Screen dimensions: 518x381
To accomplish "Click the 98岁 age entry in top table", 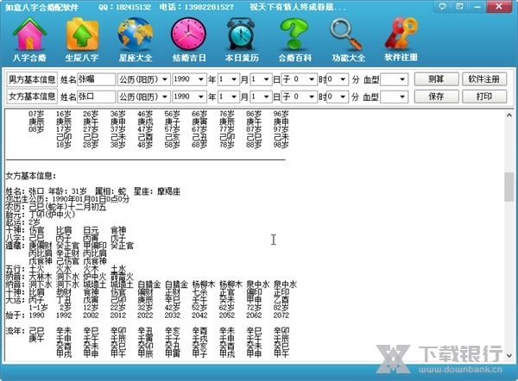I will coord(281,145).
